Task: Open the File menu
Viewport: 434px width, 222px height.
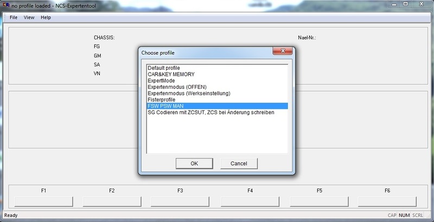Action: 14,17
